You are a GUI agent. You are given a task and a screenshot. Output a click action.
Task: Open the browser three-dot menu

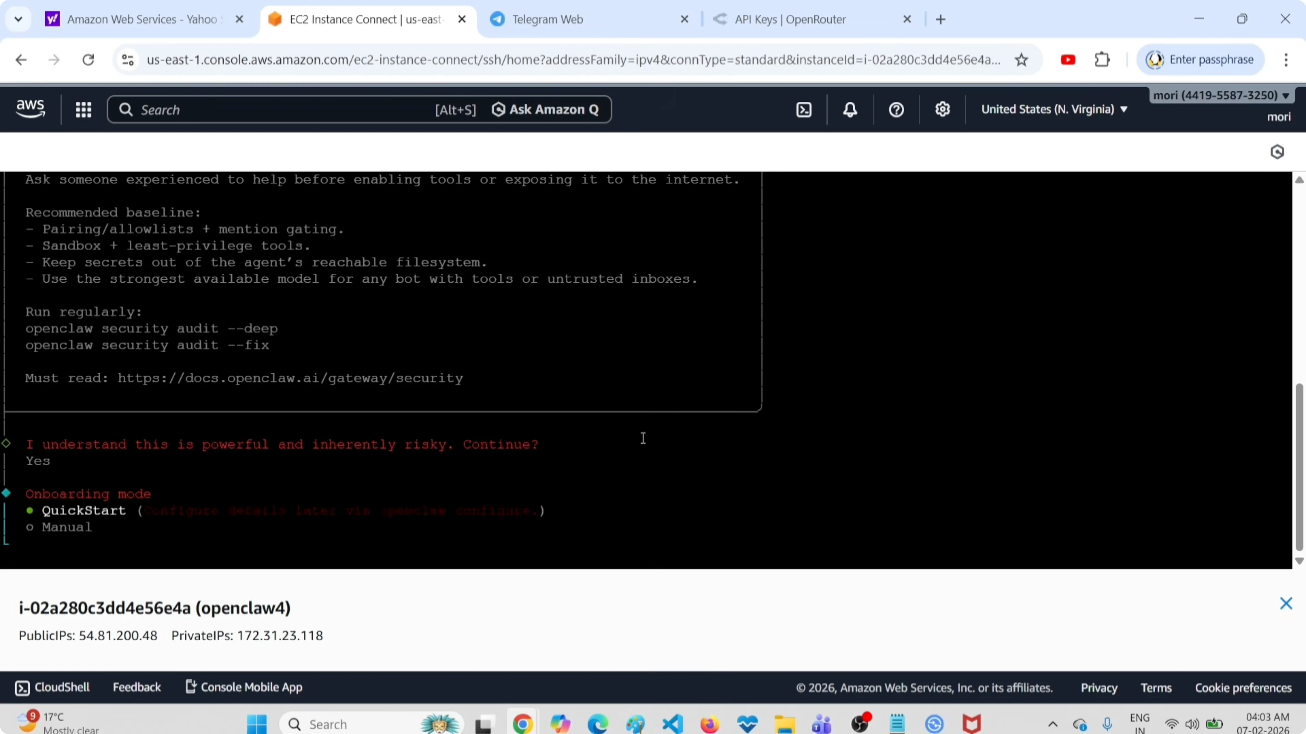(1286, 59)
